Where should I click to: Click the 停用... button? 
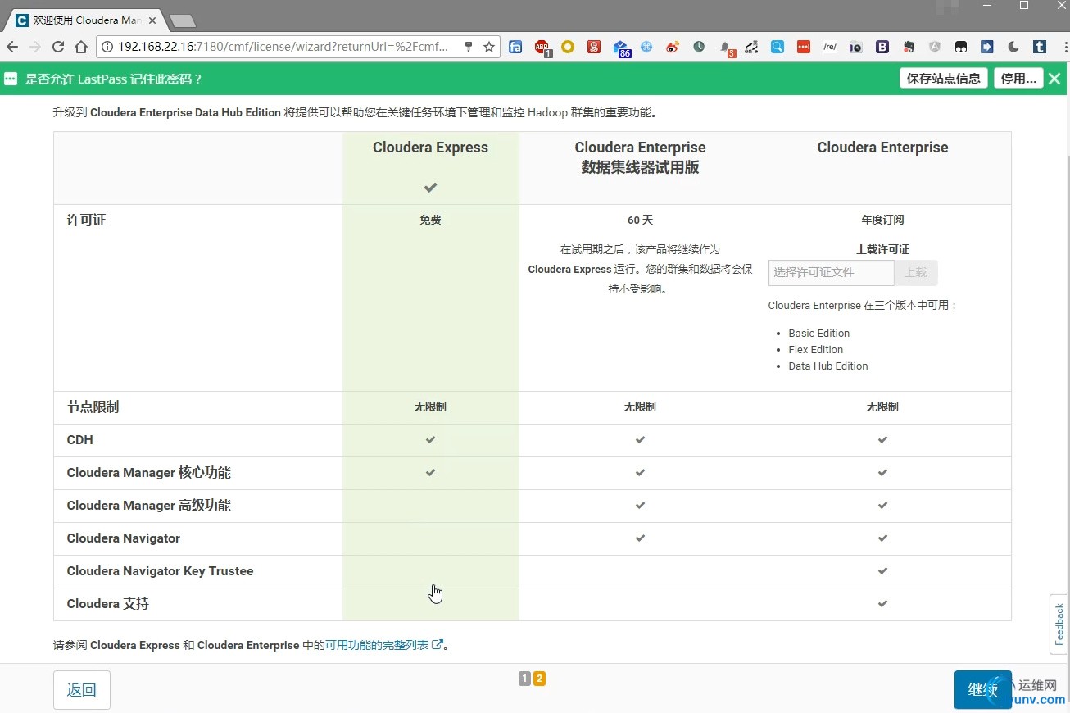pyautogui.click(x=1018, y=79)
